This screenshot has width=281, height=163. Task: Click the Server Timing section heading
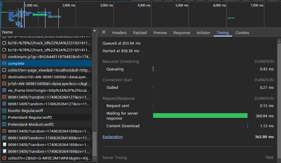click(x=114, y=158)
